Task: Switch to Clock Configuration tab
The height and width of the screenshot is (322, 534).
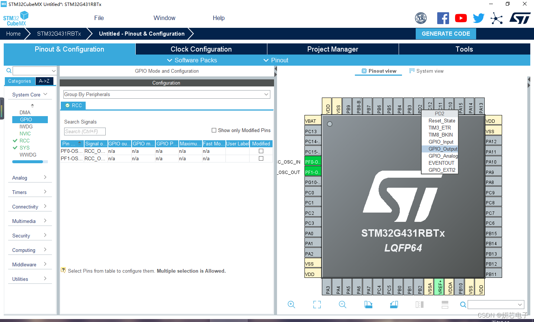Action: 201,49
